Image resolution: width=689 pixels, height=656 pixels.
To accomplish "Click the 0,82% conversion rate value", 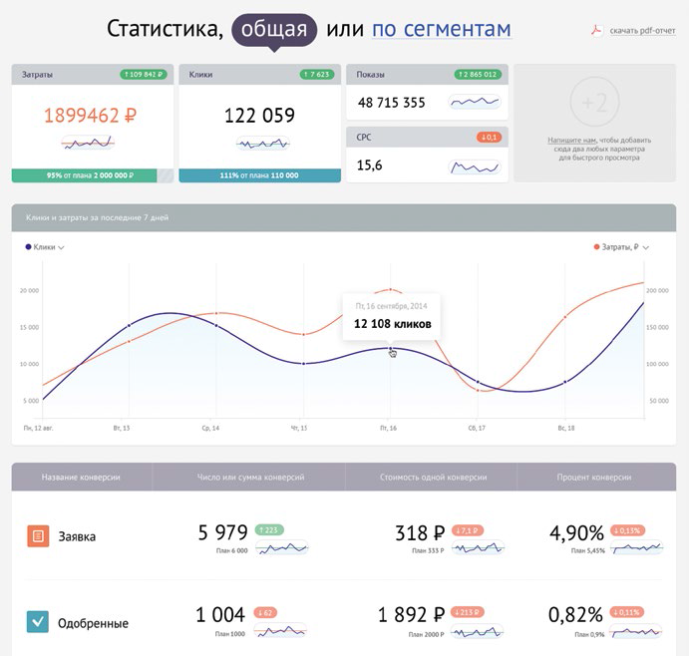I will 575,615.
